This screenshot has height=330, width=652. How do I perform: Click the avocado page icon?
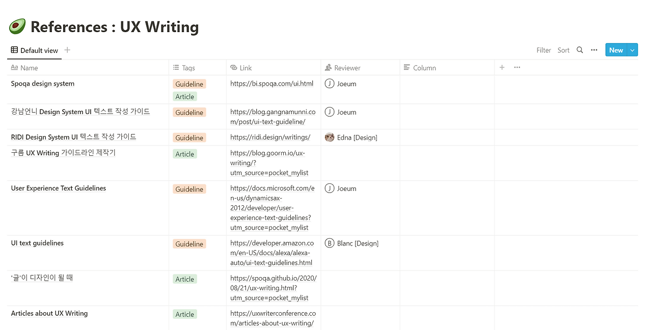[17, 26]
